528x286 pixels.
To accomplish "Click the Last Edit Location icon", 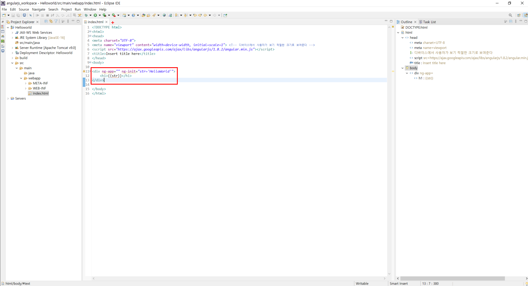I will pos(195,15).
